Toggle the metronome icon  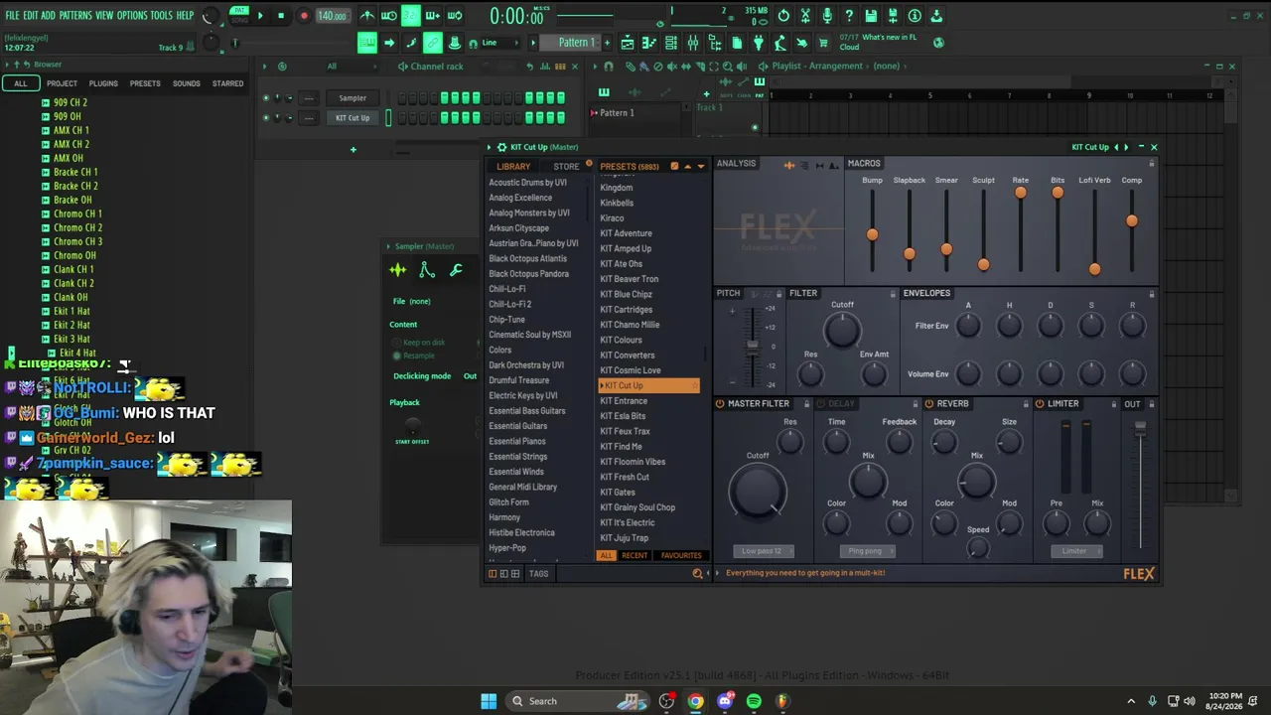click(367, 15)
